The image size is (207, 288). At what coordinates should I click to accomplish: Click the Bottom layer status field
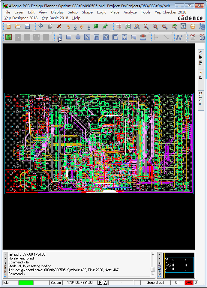[x=56, y=283]
